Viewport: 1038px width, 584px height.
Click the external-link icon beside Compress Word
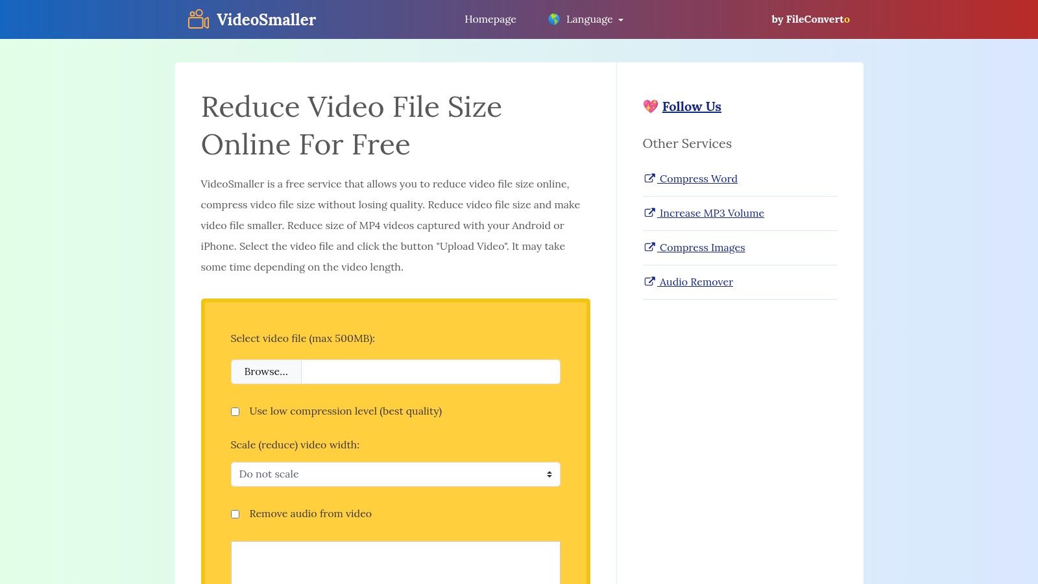pos(649,178)
